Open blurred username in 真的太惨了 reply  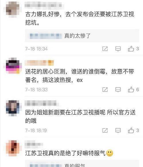pos(46,36)
